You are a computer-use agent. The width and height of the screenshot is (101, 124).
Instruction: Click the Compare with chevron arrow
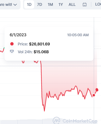tap(15, 5)
